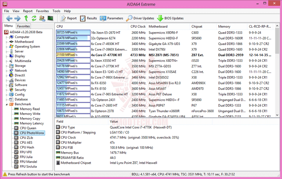Select the Storage tree icon
Viewport: 282px width, 179px height.
pyautogui.click(x=11, y=66)
